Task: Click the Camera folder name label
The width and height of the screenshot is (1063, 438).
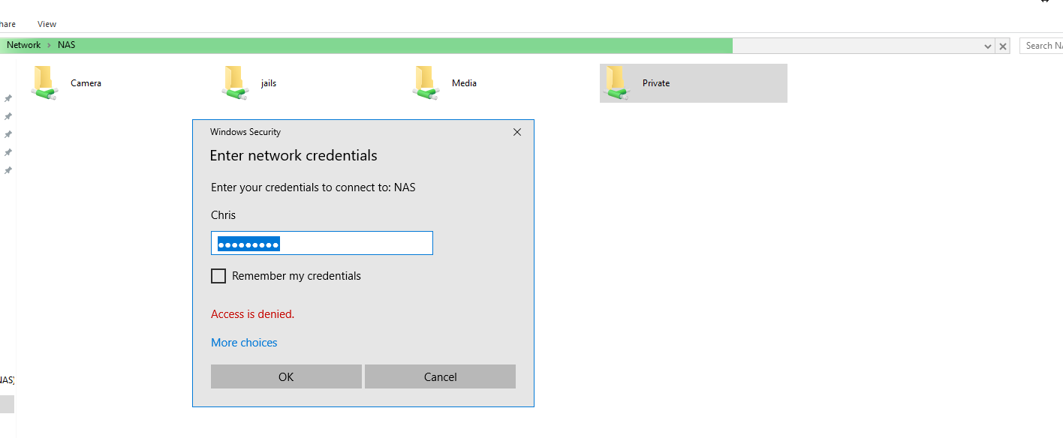Action: pyautogui.click(x=86, y=83)
